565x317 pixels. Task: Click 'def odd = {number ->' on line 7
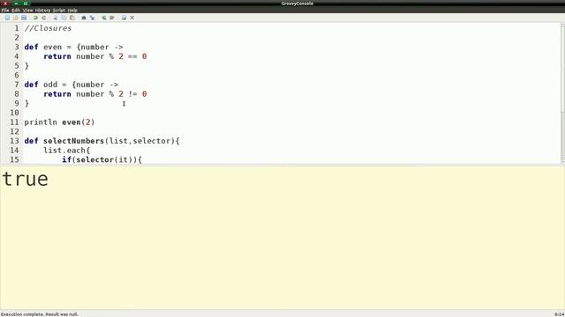click(72, 85)
